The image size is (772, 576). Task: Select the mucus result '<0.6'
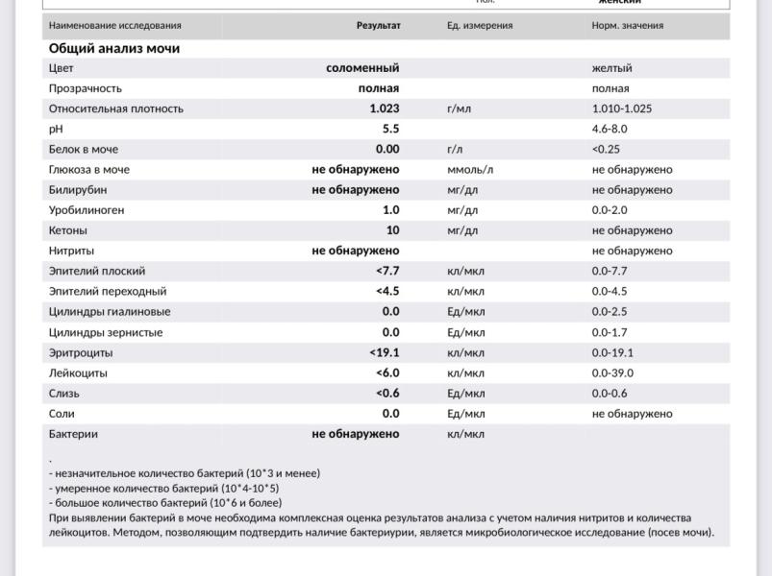388,394
